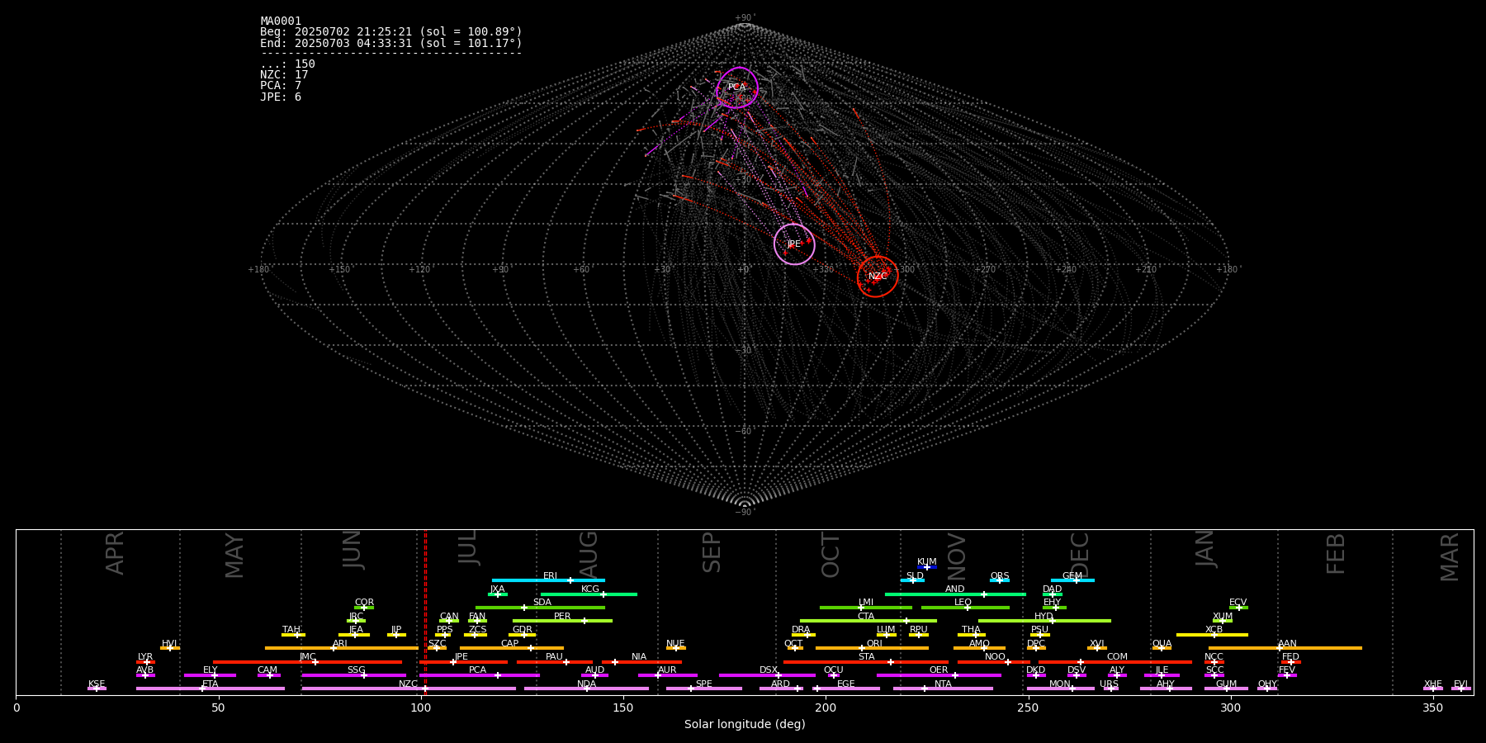
Task: Select the red JPE bar in the timeline
Action: coord(464,662)
